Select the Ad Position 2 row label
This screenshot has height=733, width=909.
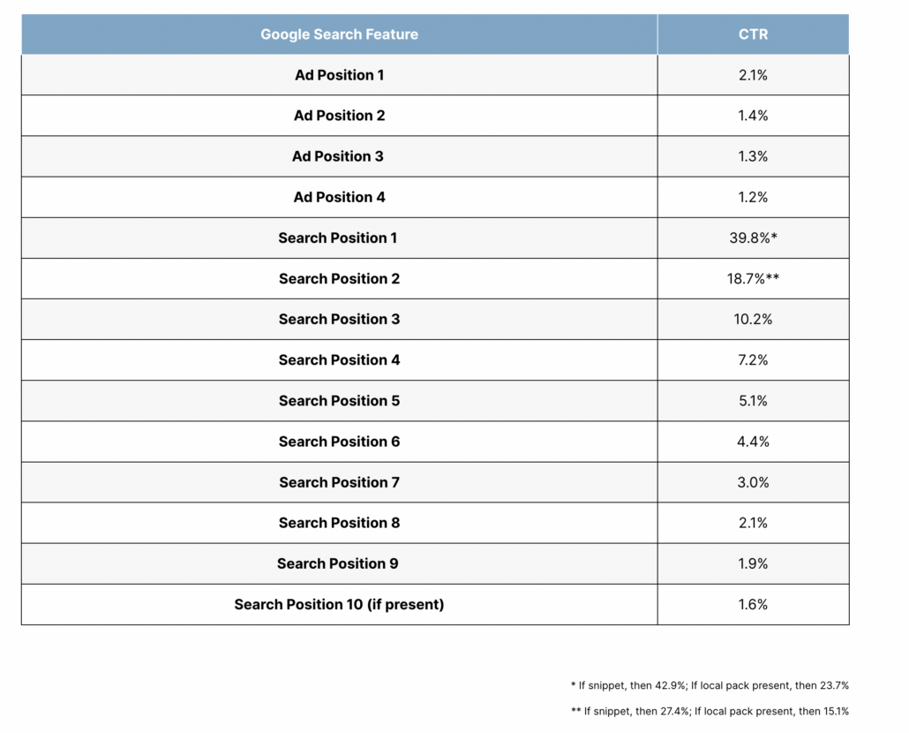(339, 116)
